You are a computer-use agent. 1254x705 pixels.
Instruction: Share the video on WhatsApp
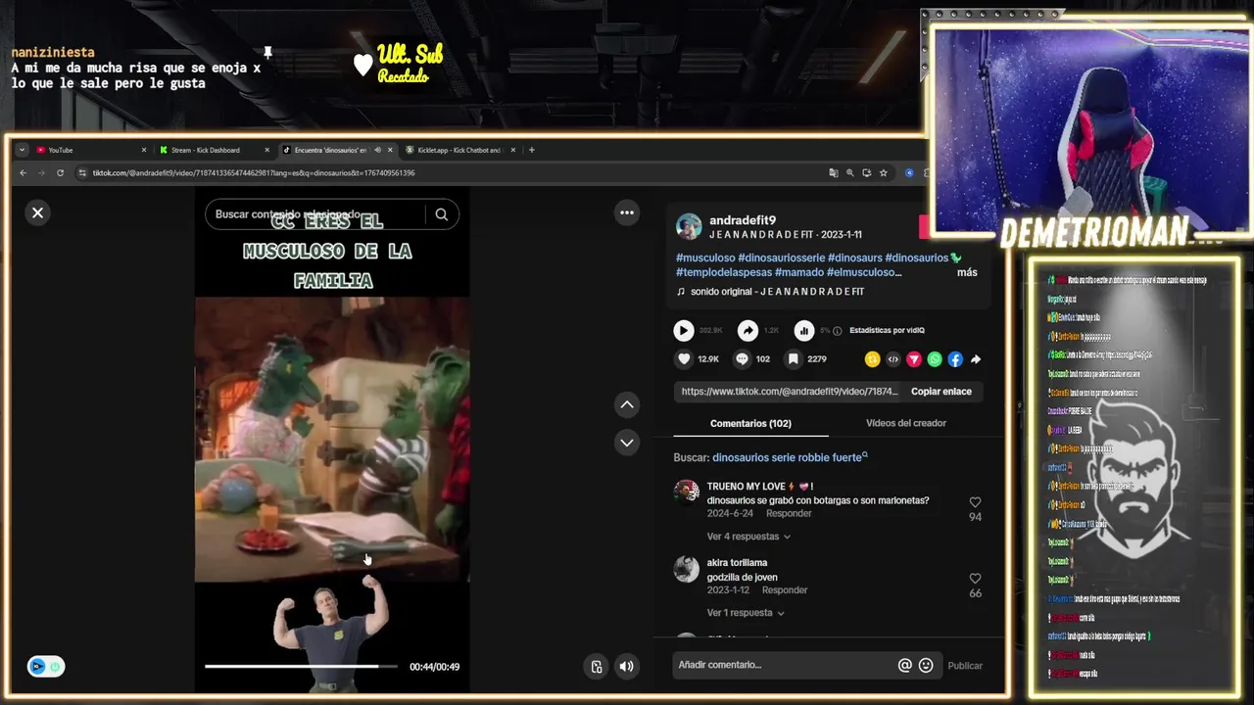pyautogui.click(x=935, y=359)
